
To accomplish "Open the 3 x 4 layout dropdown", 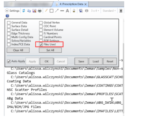I will click(x=95, y=11).
